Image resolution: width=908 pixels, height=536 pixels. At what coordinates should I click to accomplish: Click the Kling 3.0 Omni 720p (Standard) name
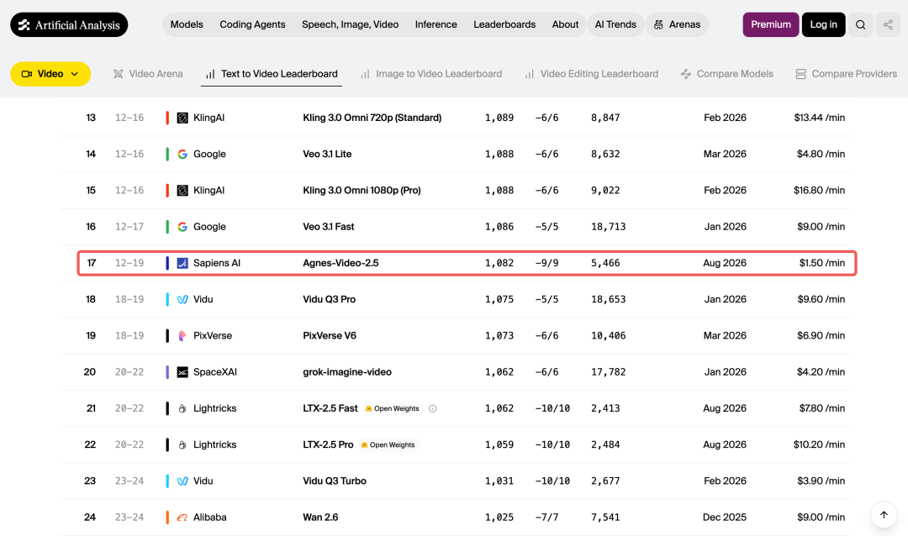[372, 118]
